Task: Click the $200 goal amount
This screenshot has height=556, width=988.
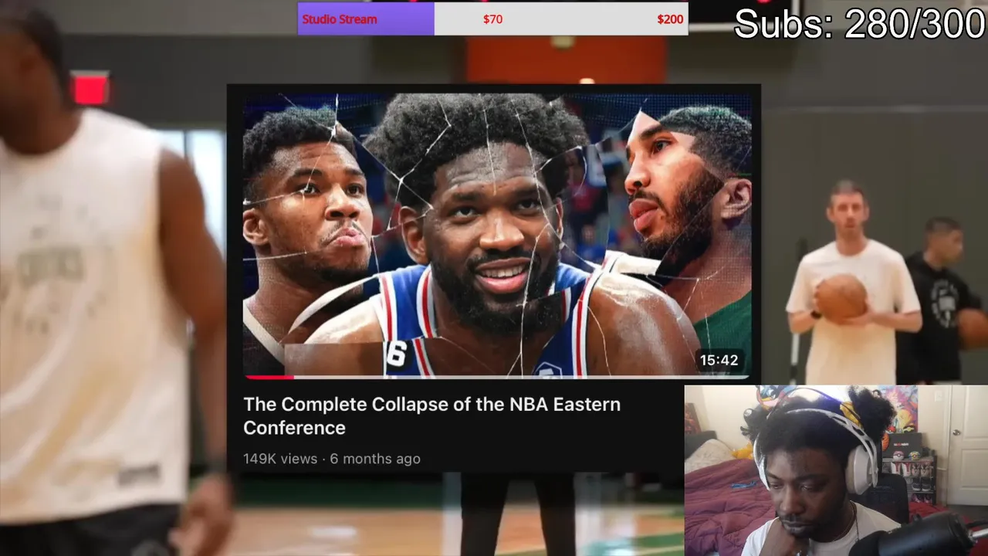Action: point(670,19)
